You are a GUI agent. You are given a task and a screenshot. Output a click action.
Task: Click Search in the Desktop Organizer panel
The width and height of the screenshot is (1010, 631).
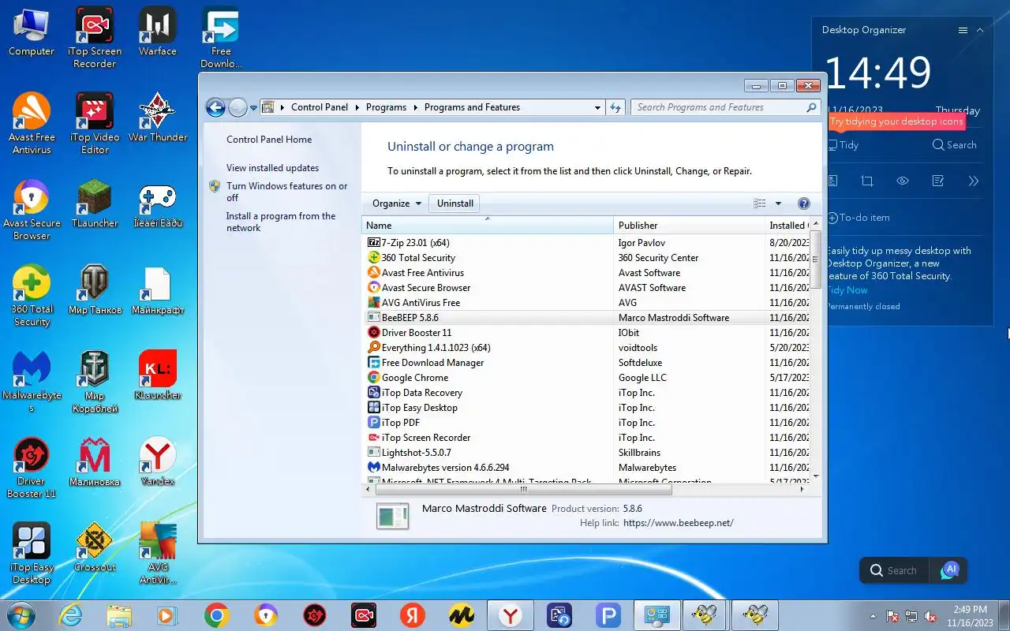pos(954,145)
